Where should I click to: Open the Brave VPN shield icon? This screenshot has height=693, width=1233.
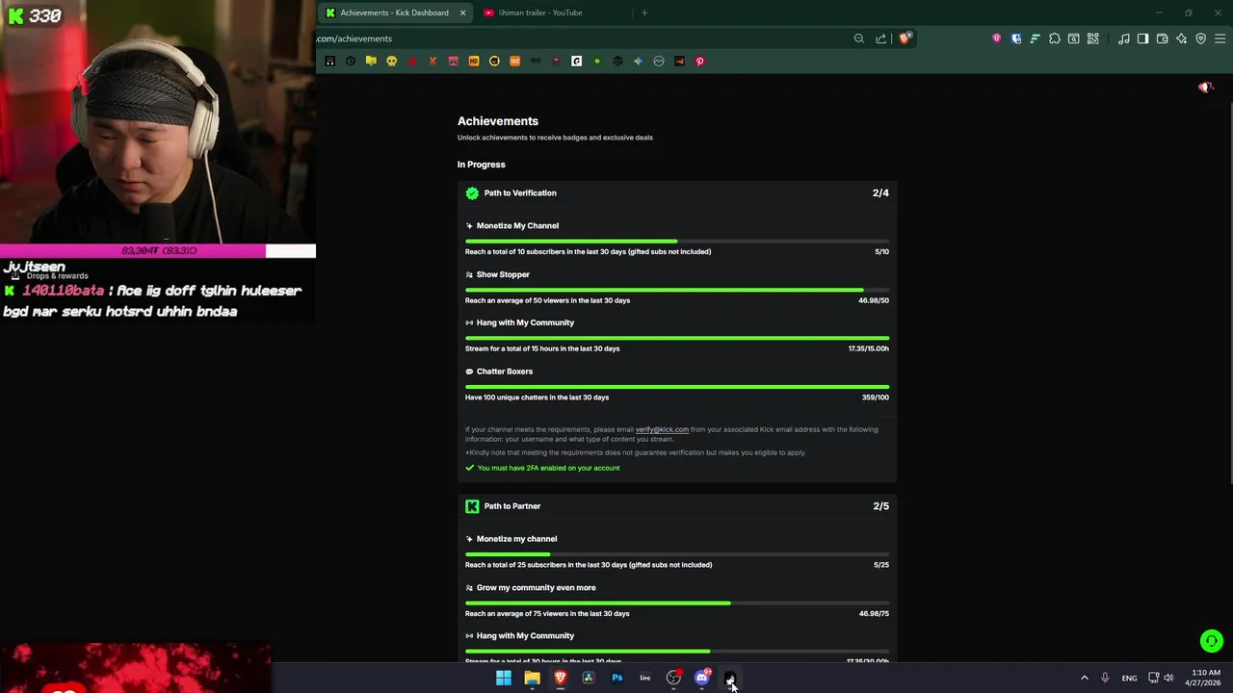[x=1201, y=38]
